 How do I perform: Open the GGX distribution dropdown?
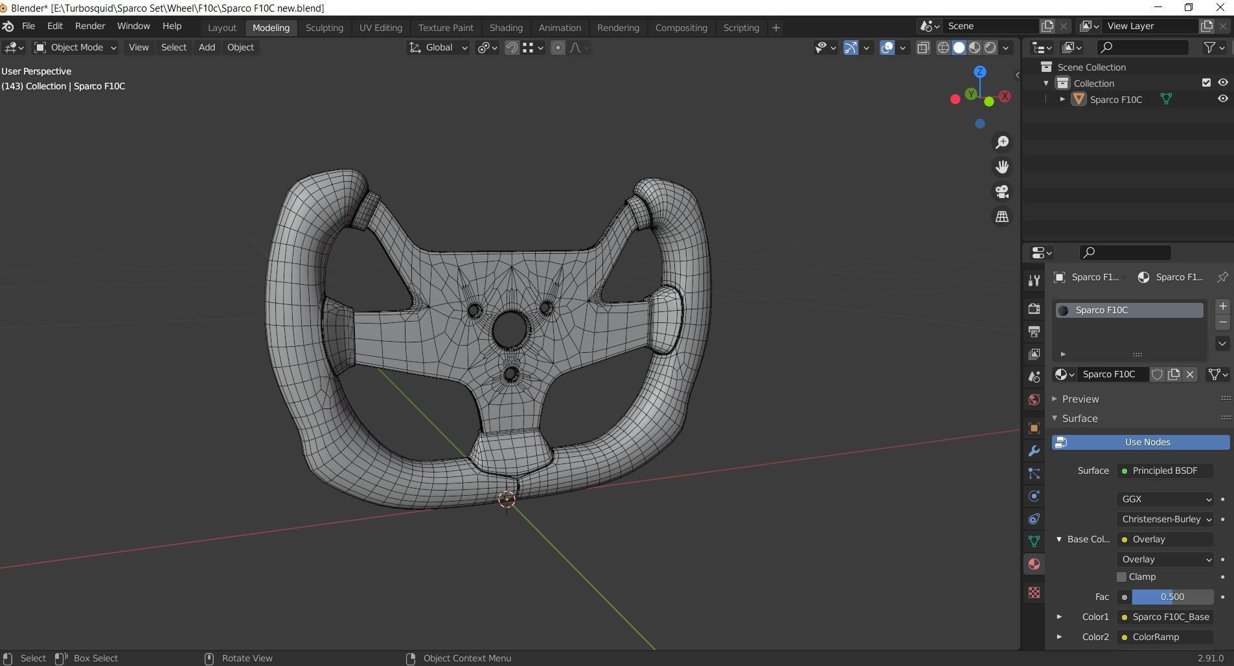coord(1165,499)
